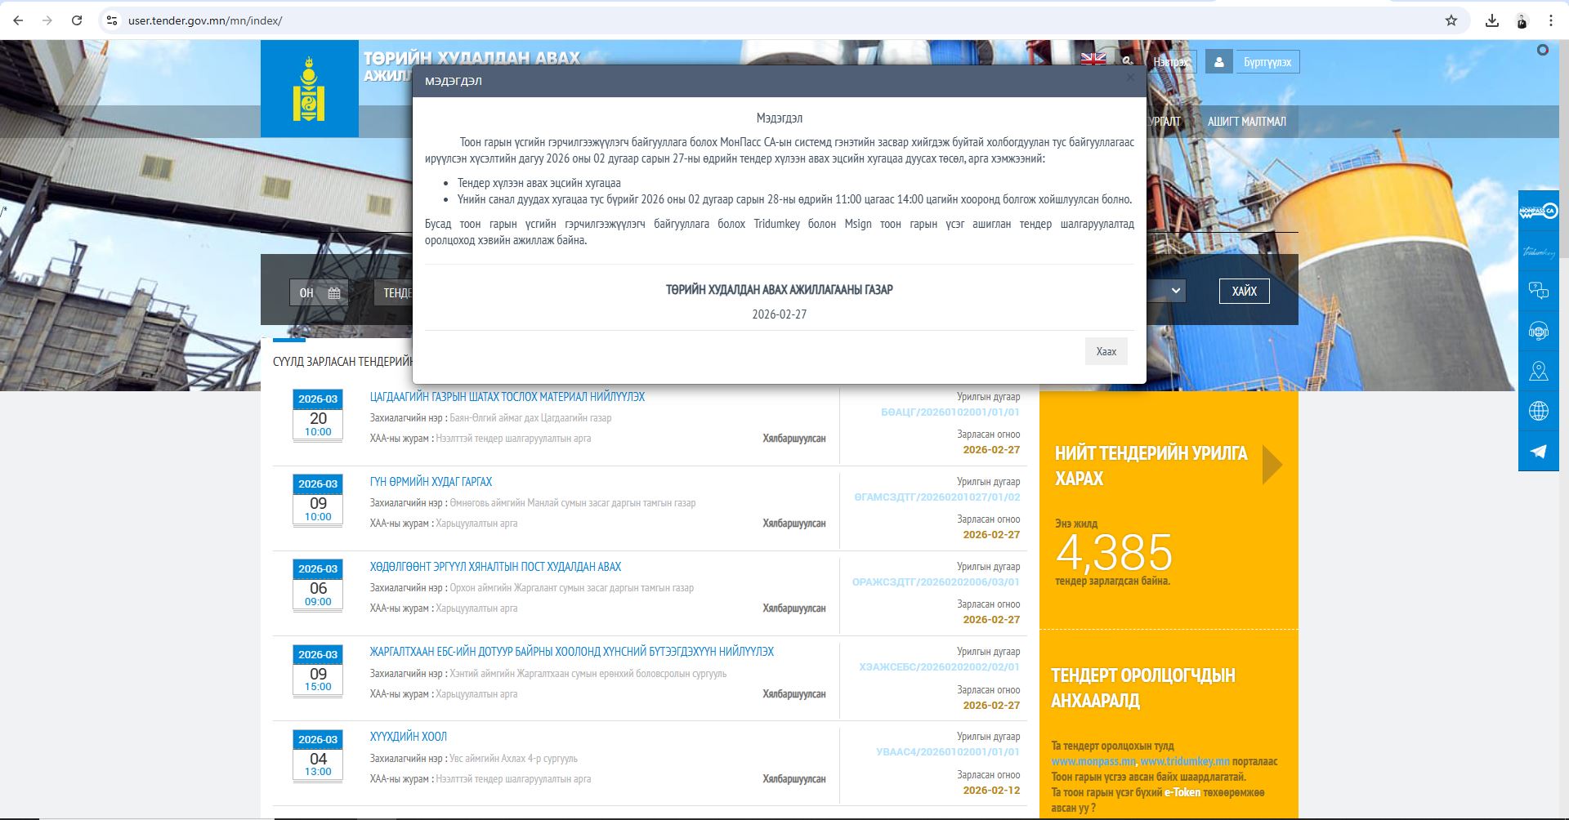Open the FAQ chat bubbles icon
The image size is (1569, 820).
(1538, 291)
